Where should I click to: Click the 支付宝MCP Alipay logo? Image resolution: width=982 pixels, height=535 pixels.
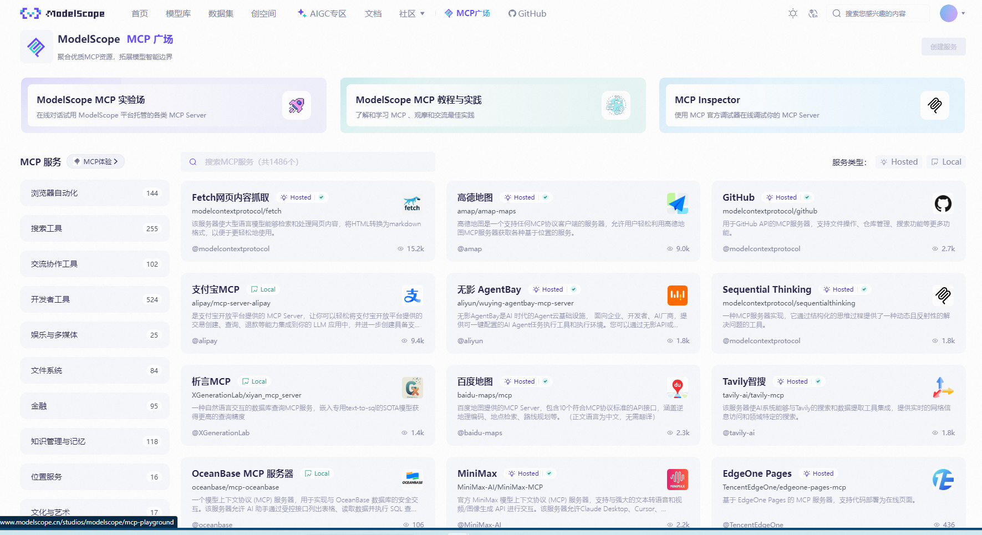412,295
